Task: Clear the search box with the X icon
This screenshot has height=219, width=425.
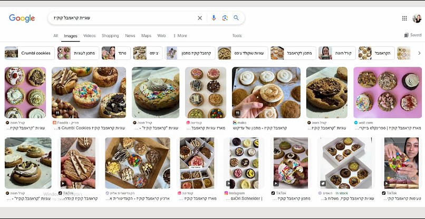Action: click(x=200, y=18)
